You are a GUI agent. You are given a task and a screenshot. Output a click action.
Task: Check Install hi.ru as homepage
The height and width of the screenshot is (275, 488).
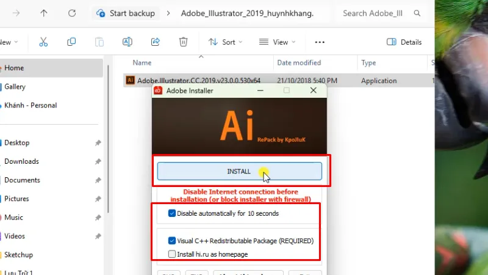(172, 254)
